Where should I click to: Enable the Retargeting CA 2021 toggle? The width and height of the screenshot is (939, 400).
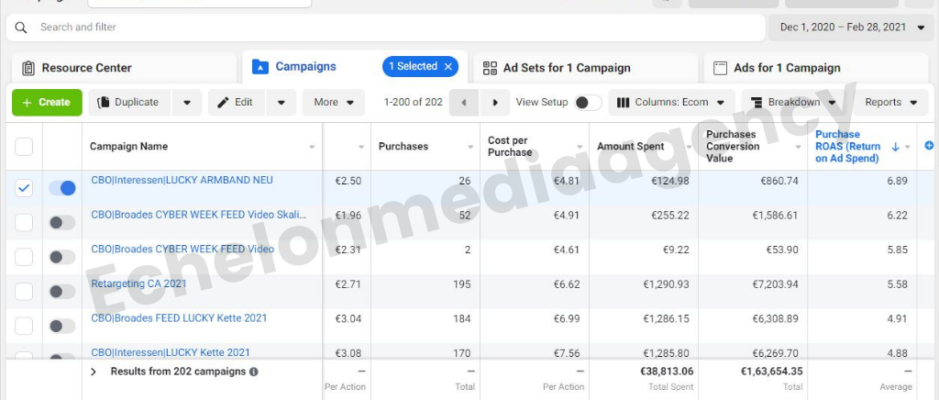pos(62,292)
